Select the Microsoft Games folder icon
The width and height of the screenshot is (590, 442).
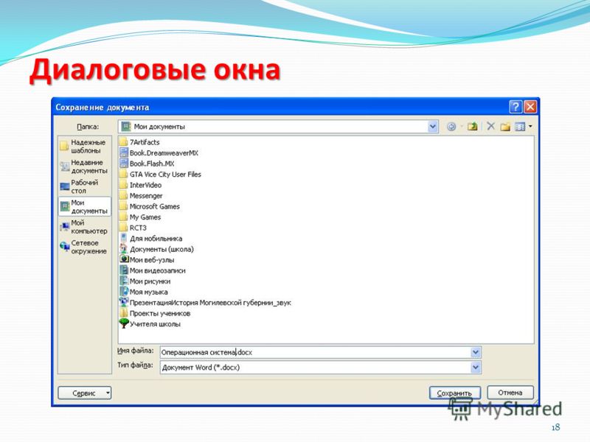point(123,206)
